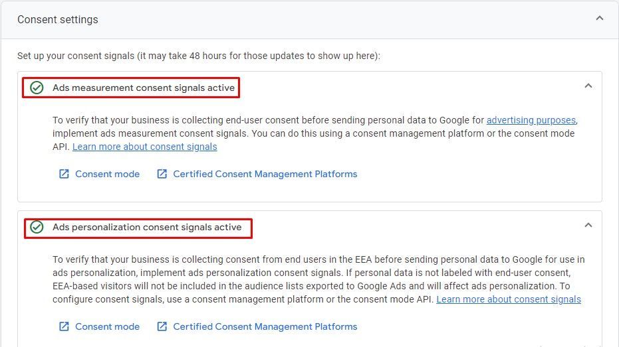The image size is (619, 347).
Task: Open the advertising purposes link
Action: pos(531,120)
